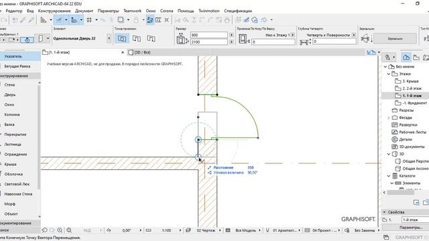Select the Окно (Window) tool
This screenshot has width=429, height=241.
click(9, 104)
